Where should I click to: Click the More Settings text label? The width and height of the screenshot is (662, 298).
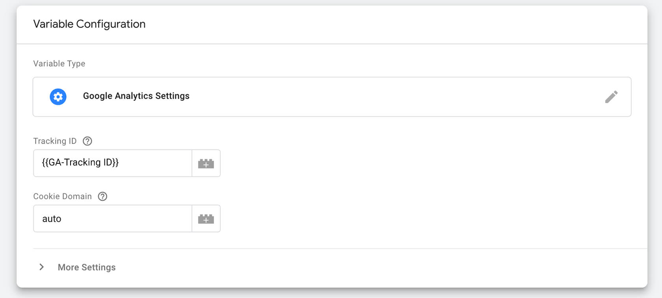(86, 267)
